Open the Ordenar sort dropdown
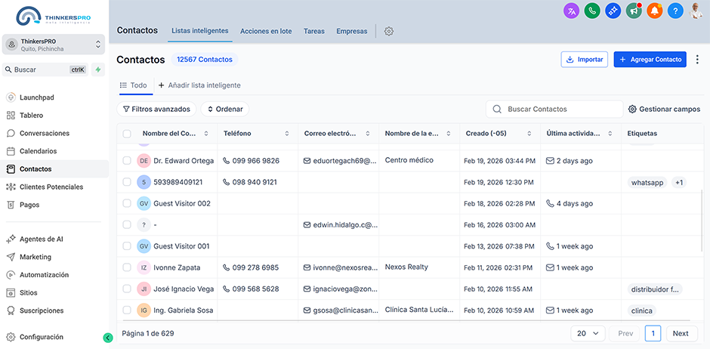 point(224,110)
